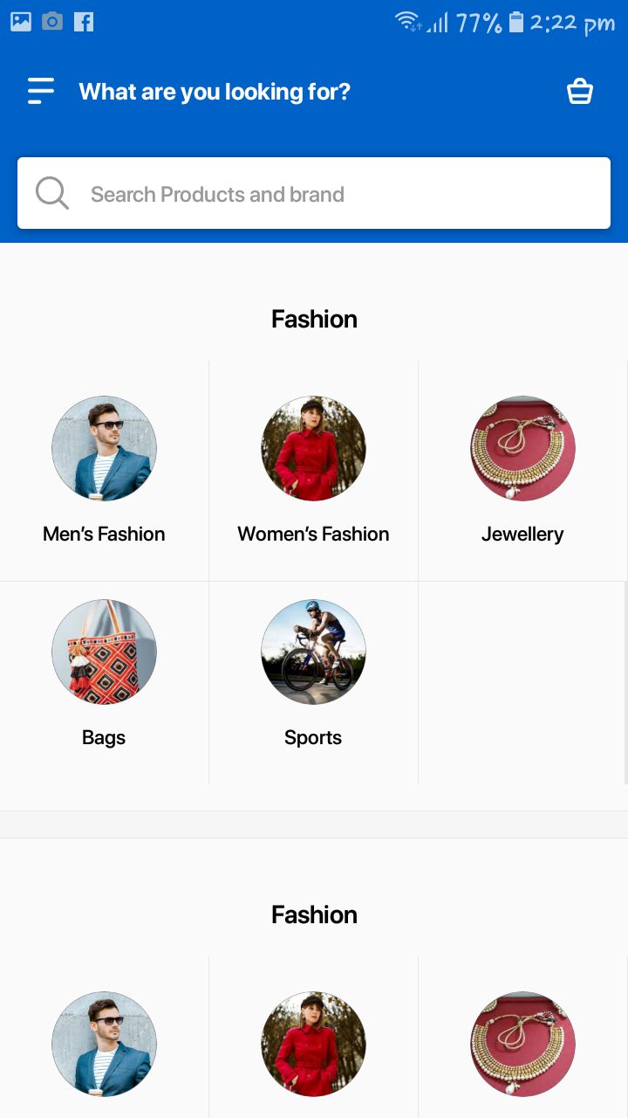Open necklace image in lower Fashion section

pyautogui.click(x=522, y=1044)
